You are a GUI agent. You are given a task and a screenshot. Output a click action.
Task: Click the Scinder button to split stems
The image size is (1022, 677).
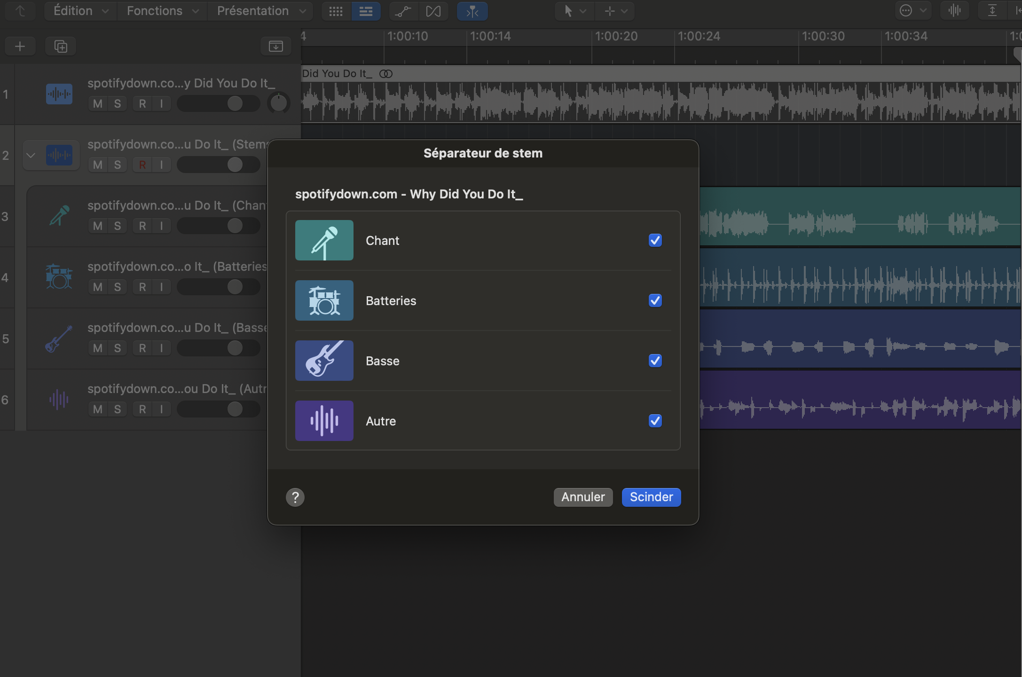[x=651, y=497]
